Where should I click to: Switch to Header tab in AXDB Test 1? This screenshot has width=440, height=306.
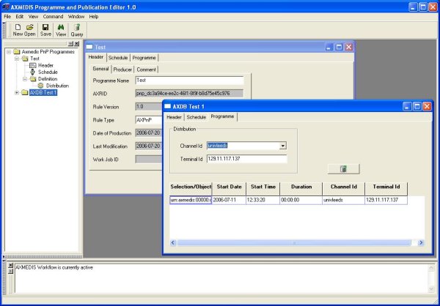tap(174, 117)
